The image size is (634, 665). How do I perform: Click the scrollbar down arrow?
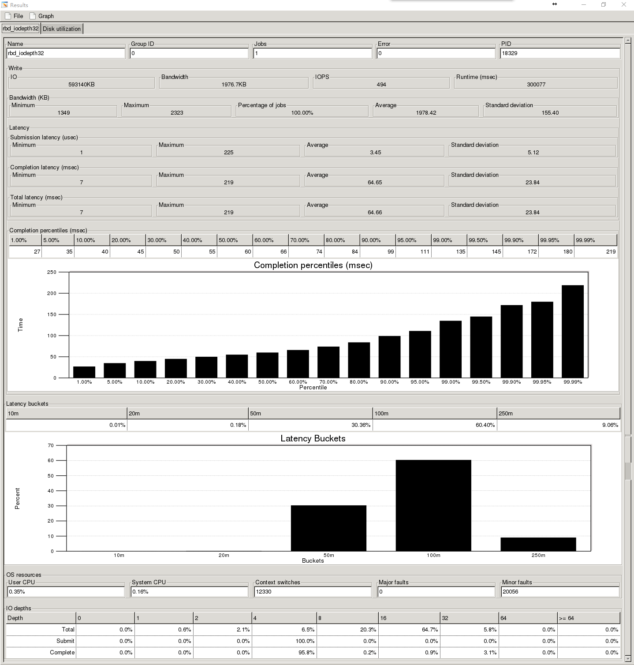click(628, 659)
